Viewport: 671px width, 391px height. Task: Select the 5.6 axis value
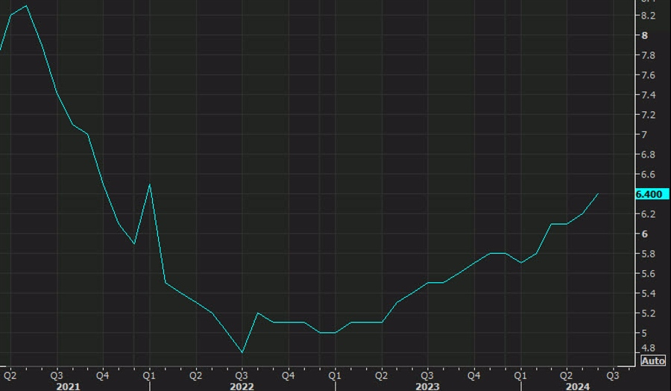coord(648,274)
